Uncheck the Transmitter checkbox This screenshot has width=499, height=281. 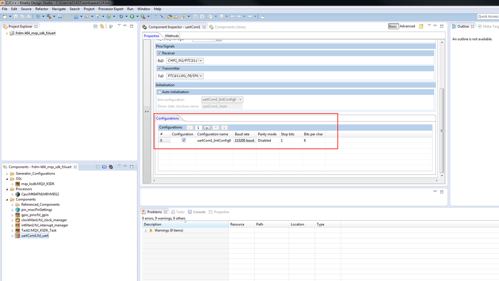159,68
